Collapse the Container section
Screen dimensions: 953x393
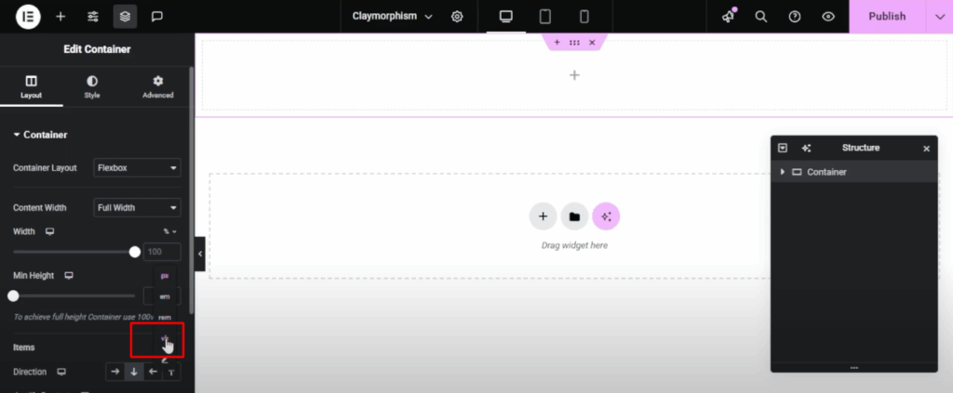point(40,135)
